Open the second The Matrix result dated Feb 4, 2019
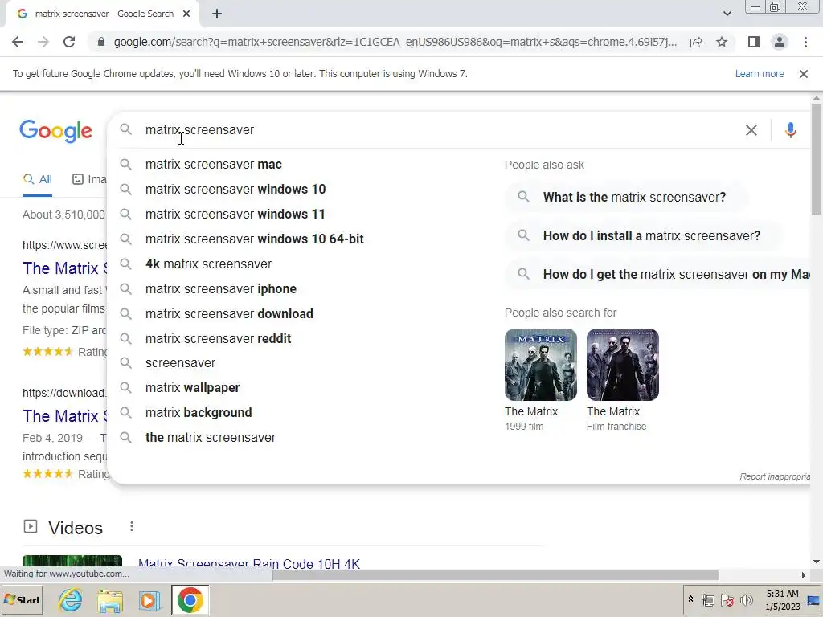The image size is (823, 617). click(x=65, y=416)
